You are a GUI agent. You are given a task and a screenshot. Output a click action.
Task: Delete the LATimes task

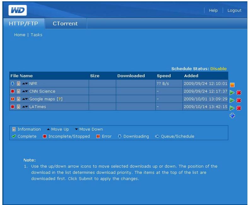pos(239,108)
